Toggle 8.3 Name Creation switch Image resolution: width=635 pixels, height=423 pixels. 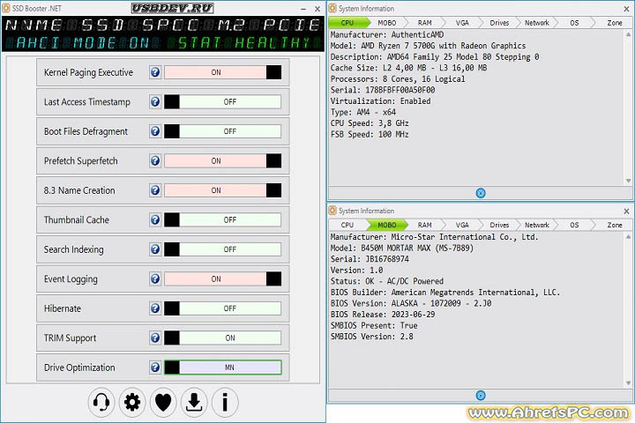(223, 190)
